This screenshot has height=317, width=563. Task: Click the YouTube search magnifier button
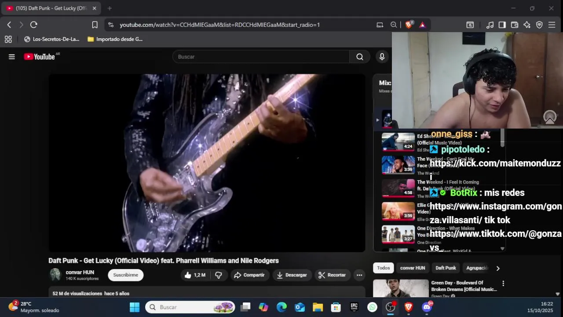360,56
